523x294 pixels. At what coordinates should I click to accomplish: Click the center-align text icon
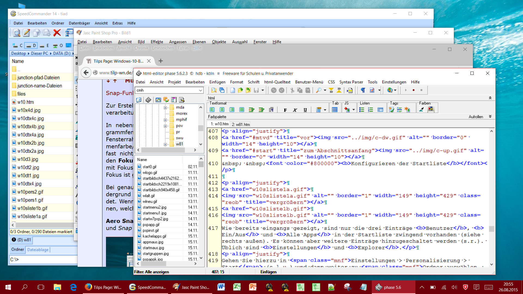[222, 110]
